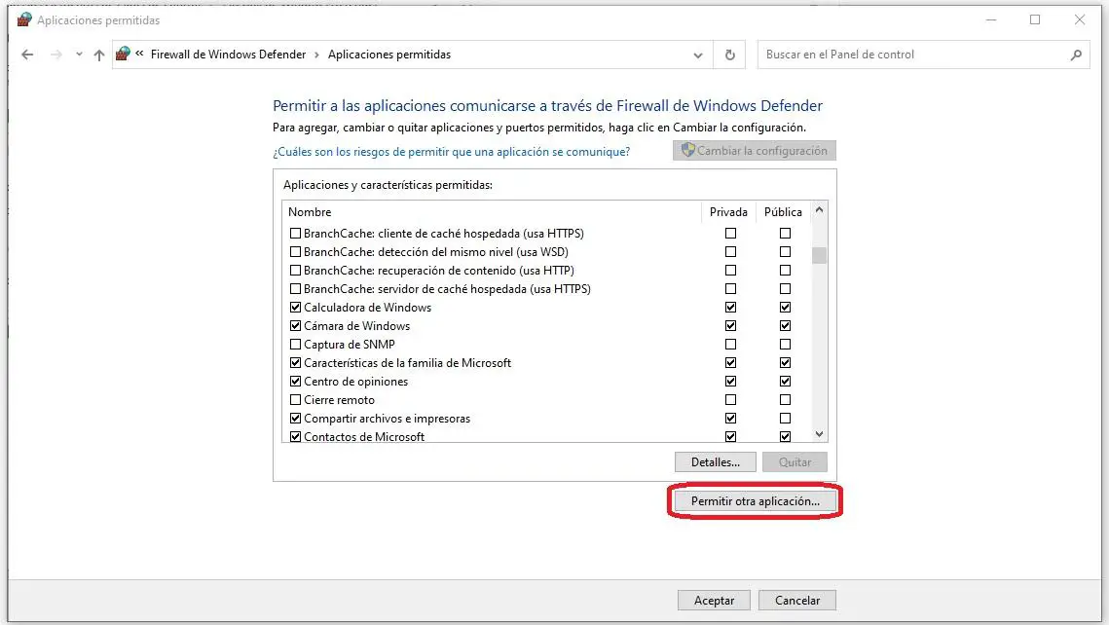The width and height of the screenshot is (1109, 625).
Task: Click the firewall icon in address bar
Action: 123,54
